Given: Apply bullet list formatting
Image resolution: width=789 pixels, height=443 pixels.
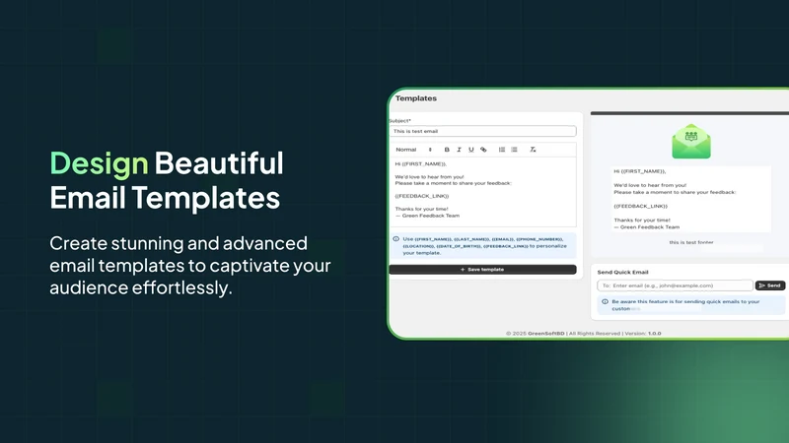Looking at the screenshot, I should point(514,150).
